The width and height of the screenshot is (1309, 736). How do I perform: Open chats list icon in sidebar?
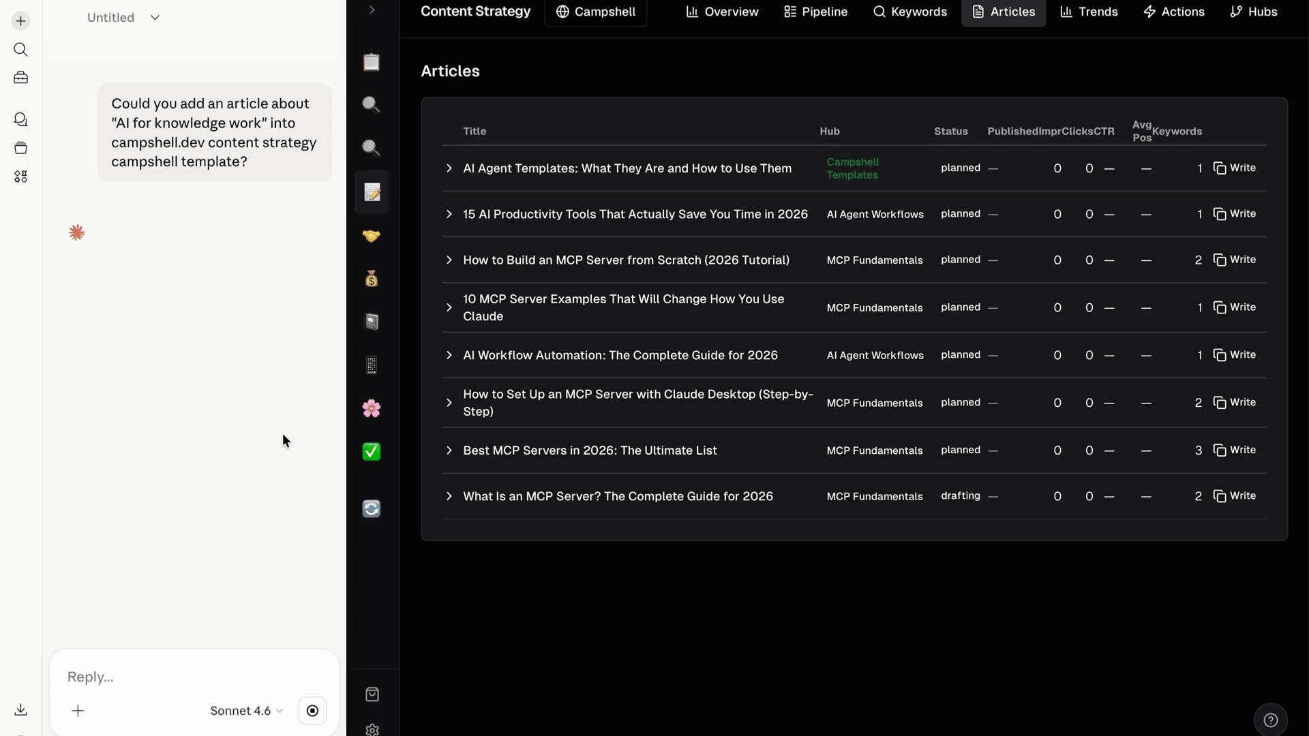20,120
